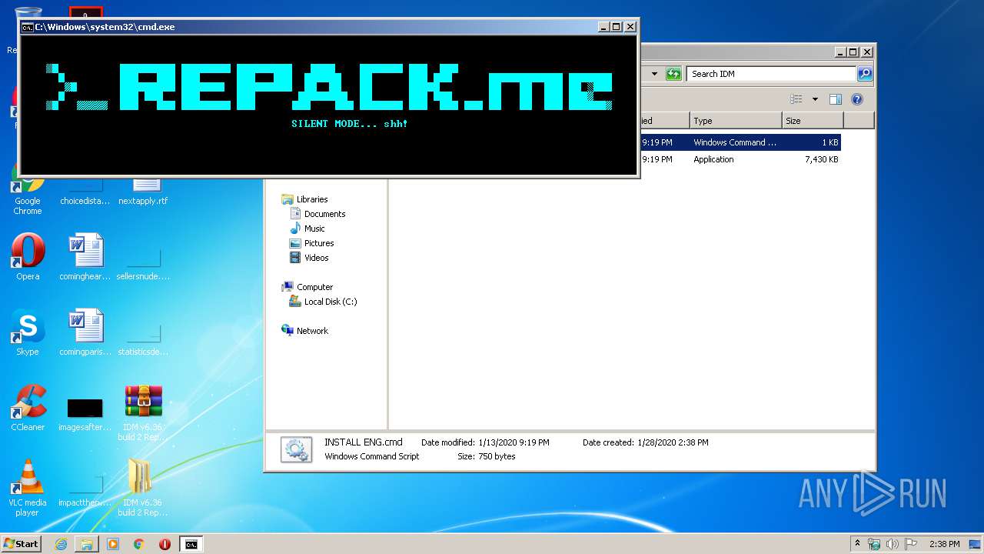
Task: Click the Explorer search magnifier button
Action: click(865, 74)
